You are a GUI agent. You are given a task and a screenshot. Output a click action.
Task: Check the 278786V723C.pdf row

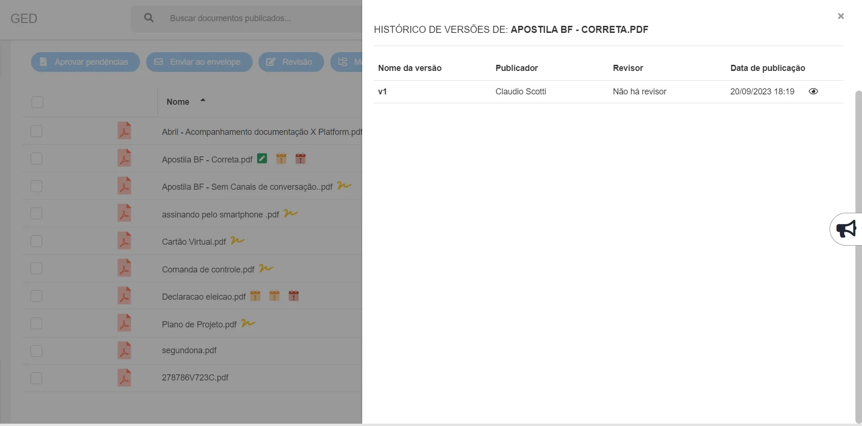(x=36, y=379)
